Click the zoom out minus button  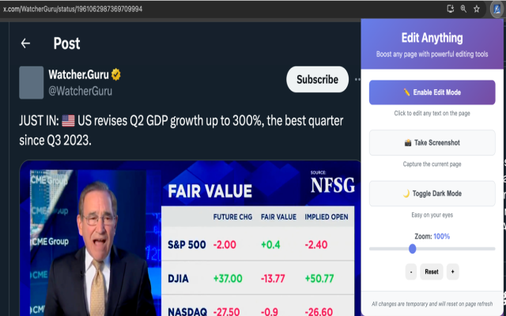click(410, 272)
